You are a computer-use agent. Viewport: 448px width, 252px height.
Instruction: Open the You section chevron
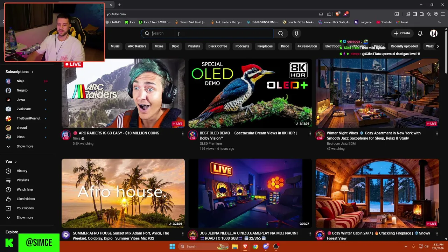15,161
